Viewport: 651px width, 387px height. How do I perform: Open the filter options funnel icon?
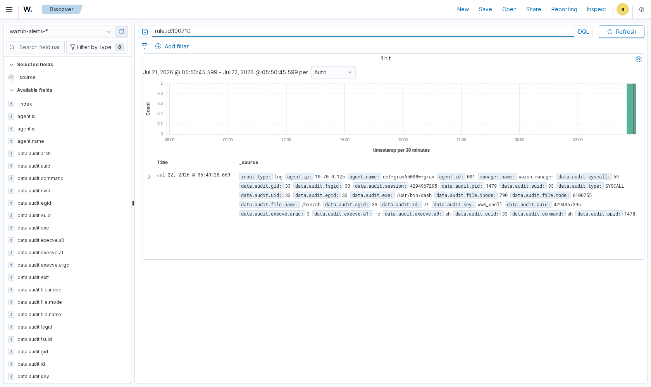click(x=145, y=46)
